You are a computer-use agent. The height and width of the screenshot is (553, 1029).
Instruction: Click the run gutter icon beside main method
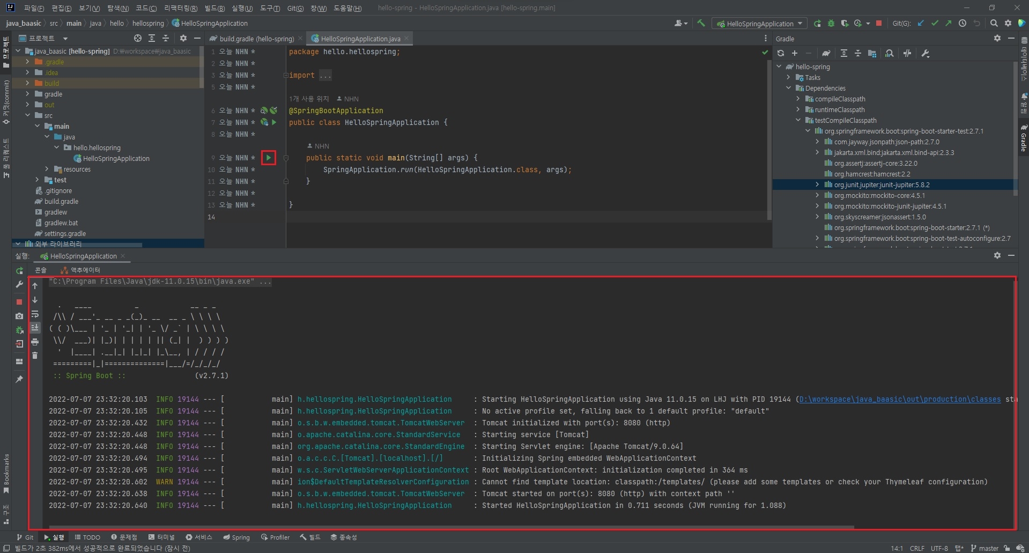(x=269, y=158)
